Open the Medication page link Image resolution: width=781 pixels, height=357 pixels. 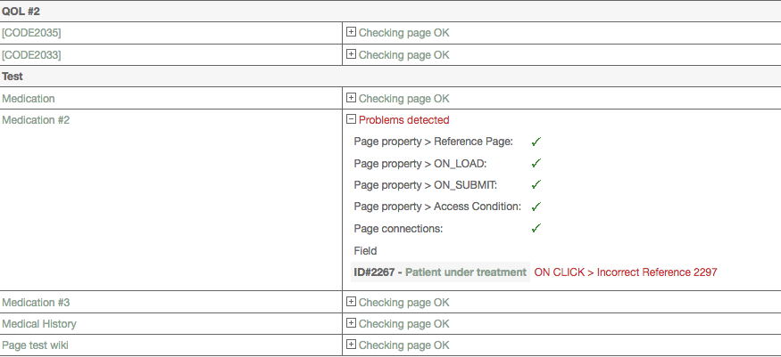click(29, 99)
